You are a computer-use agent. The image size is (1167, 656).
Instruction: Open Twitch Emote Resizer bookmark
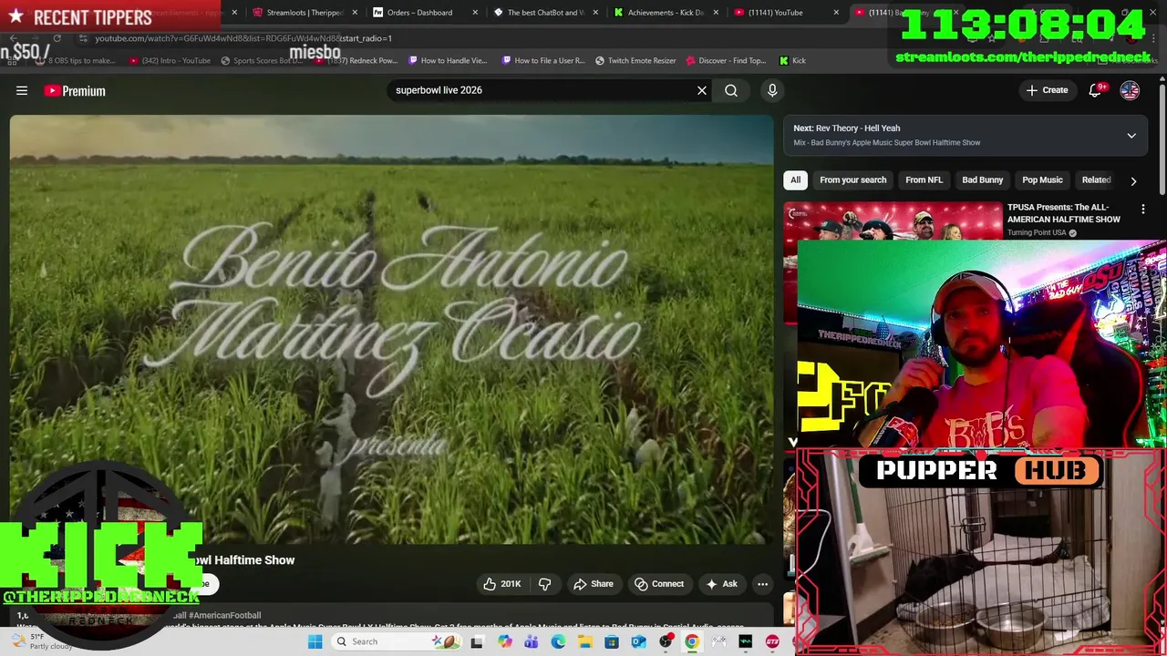635,60
